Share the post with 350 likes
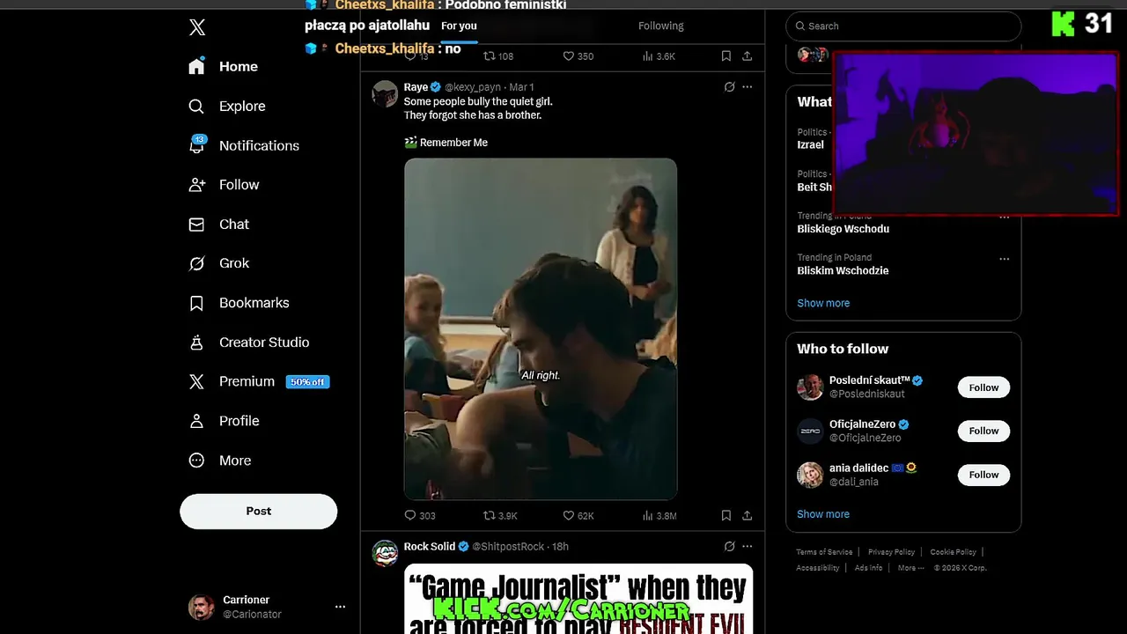Viewport: 1127px width, 634px height. (748, 56)
